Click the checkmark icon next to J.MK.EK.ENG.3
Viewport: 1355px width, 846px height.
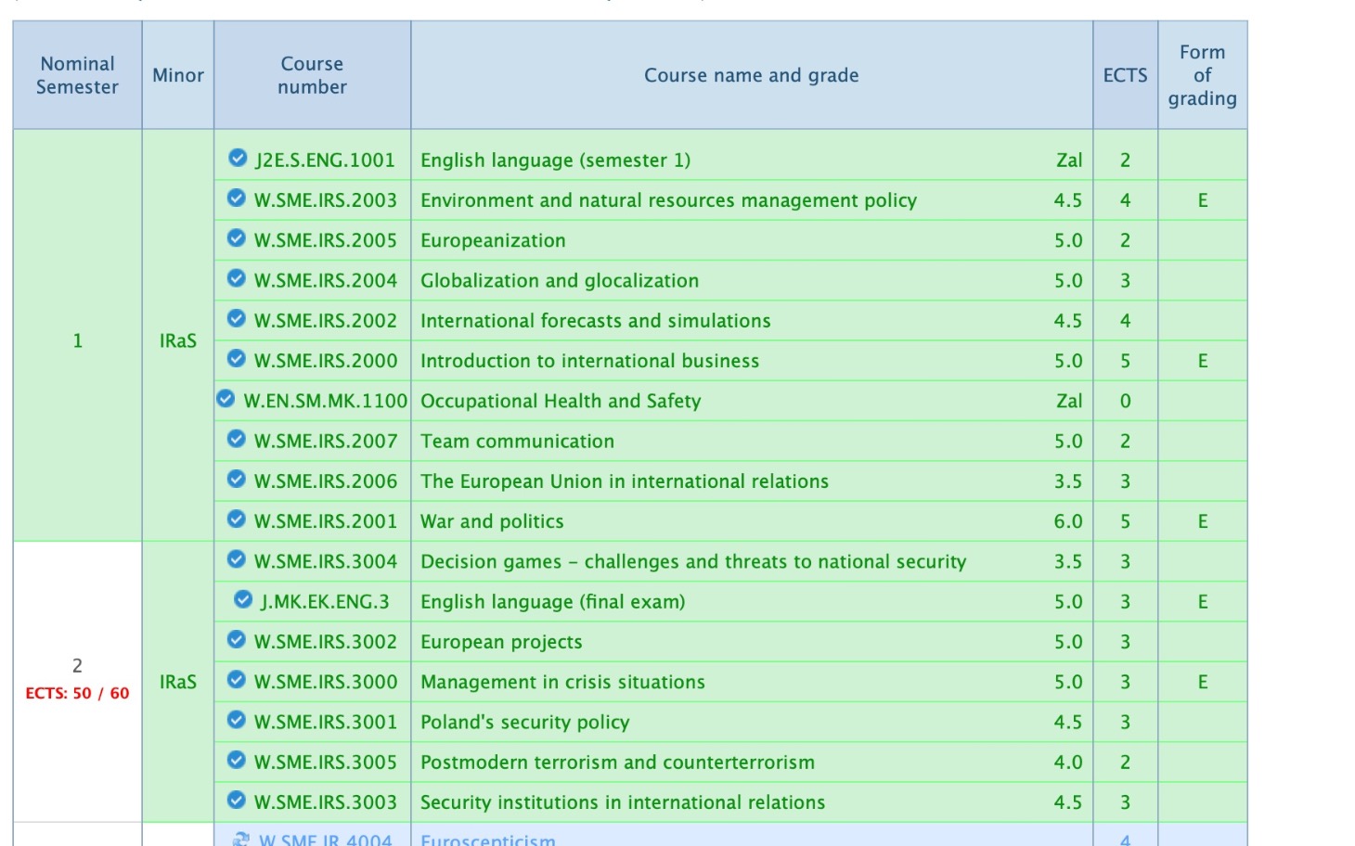[243, 600]
